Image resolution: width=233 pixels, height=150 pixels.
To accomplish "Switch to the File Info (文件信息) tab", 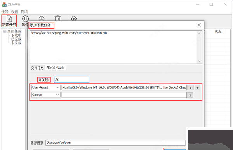I will (37, 68).
